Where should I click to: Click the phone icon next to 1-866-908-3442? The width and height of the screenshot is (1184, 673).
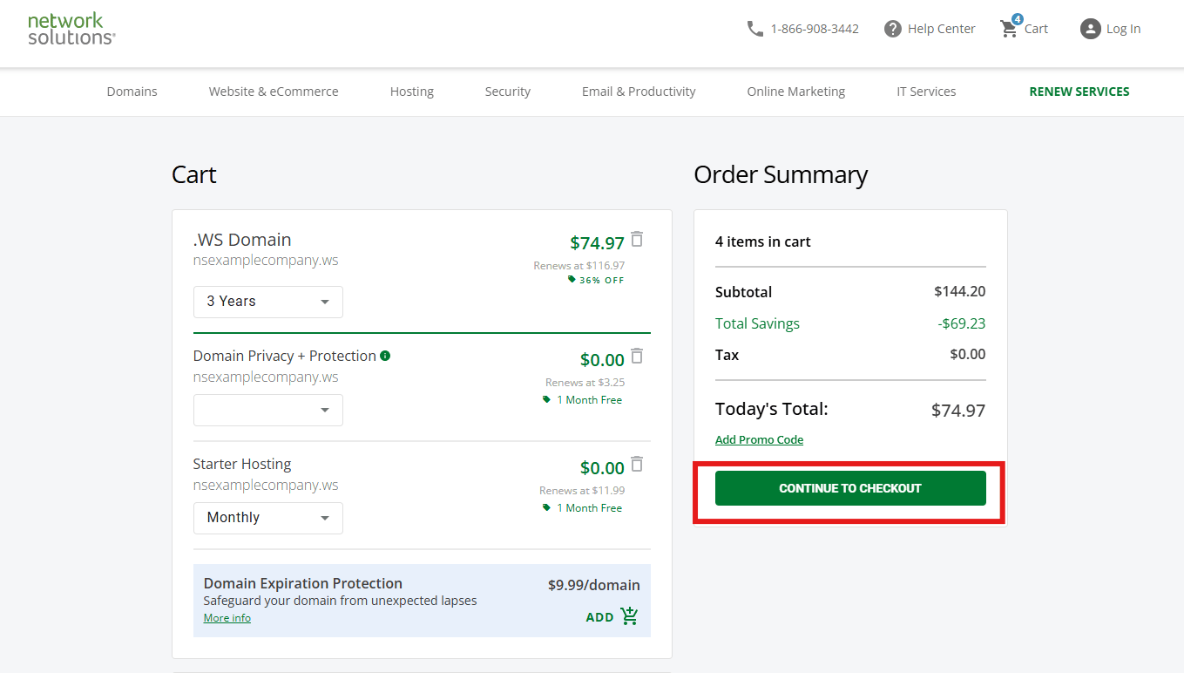pos(754,28)
